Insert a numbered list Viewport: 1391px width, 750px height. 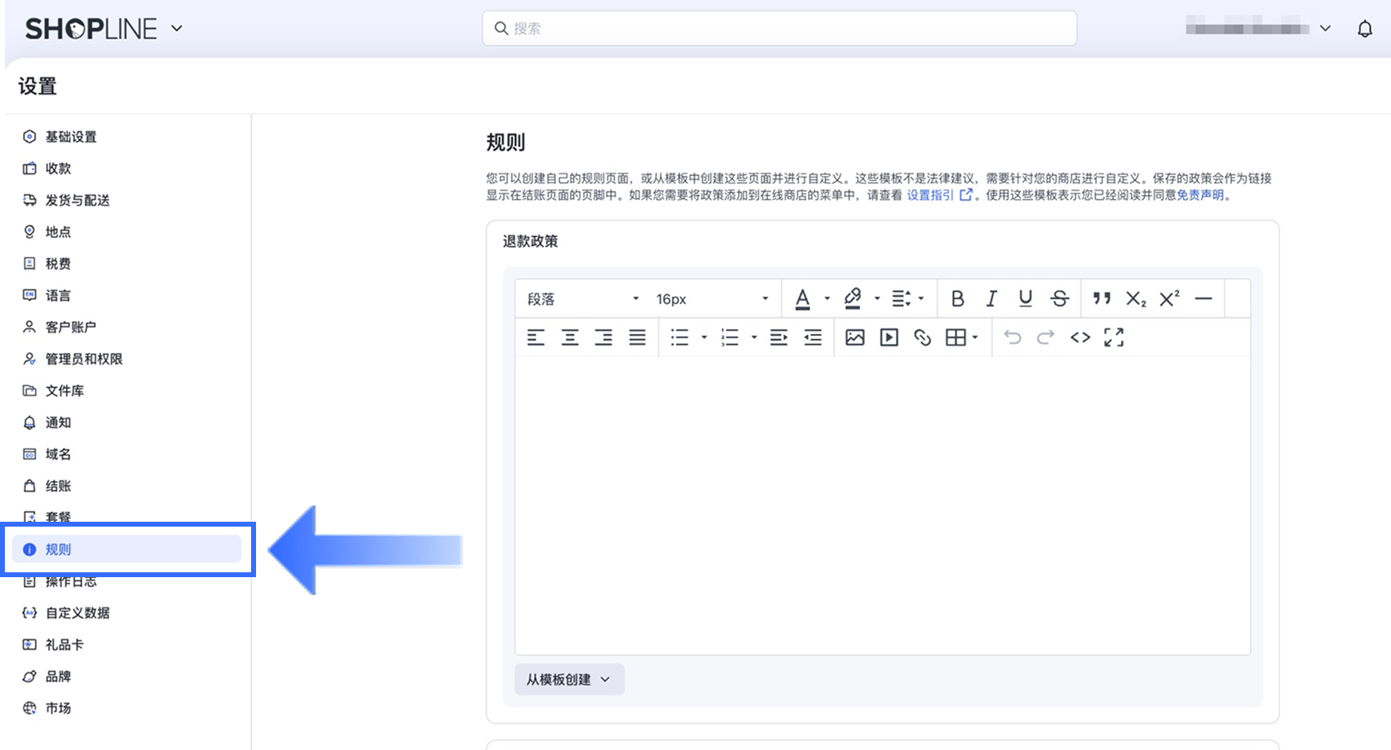(730, 337)
